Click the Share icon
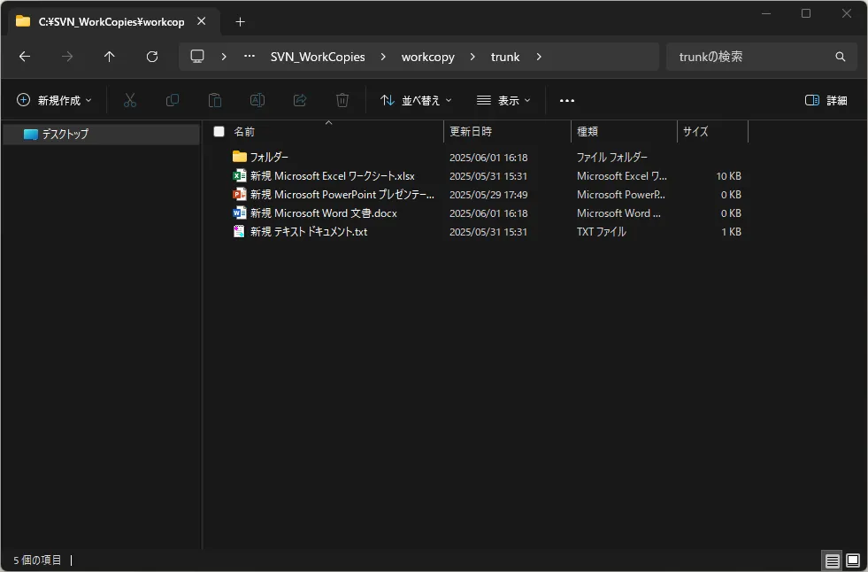 pyautogui.click(x=300, y=100)
